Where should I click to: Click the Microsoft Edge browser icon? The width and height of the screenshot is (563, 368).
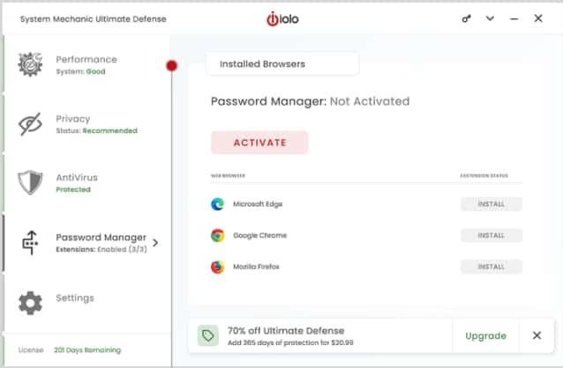pyautogui.click(x=218, y=204)
